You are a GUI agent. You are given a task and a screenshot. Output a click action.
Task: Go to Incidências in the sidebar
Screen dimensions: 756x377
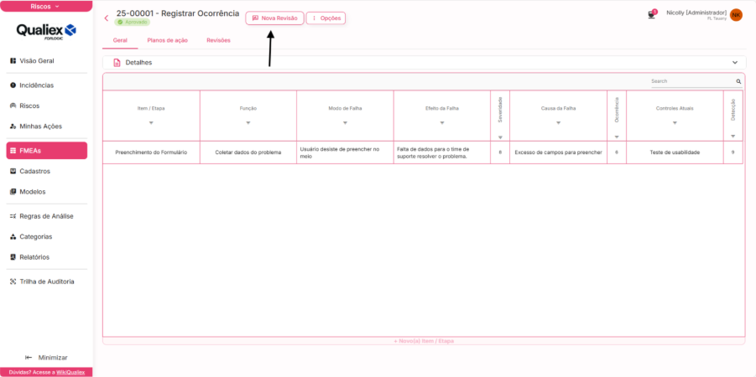pyautogui.click(x=36, y=85)
